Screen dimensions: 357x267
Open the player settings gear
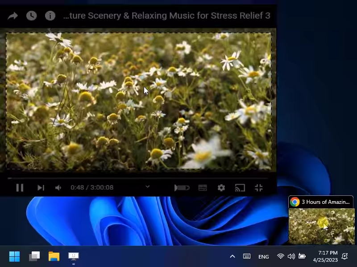pyautogui.click(x=221, y=188)
